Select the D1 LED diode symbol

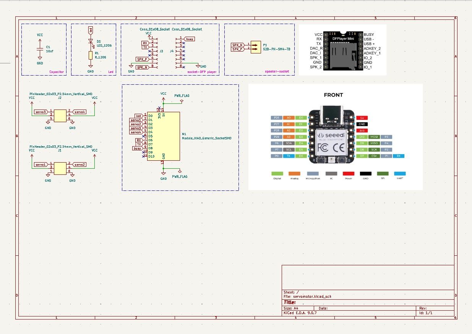click(x=91, y=41)
